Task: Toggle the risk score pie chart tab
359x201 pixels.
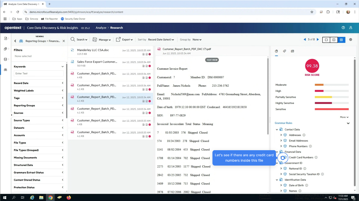Action: tap(276, 51)
